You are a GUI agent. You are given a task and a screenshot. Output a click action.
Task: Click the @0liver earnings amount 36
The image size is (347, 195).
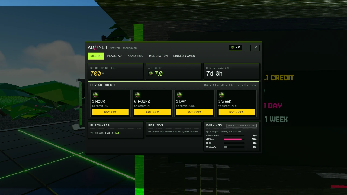pos(254,139)
